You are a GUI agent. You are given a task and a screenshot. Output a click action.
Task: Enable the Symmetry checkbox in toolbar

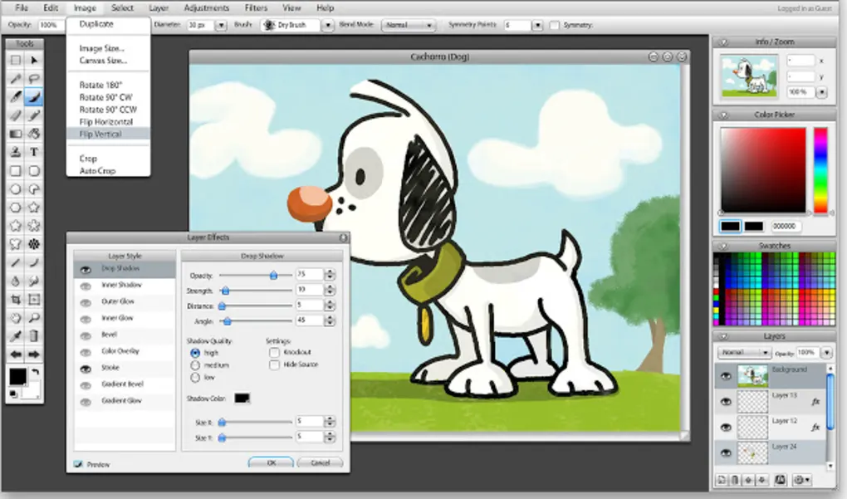[554, 25]
